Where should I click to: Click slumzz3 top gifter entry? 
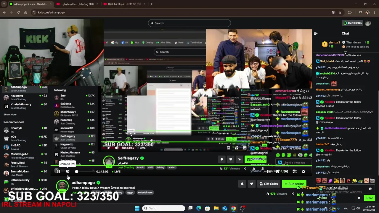click(x=331, y=44)
